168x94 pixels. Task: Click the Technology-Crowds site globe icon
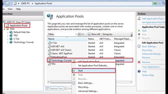pos(11,42)
